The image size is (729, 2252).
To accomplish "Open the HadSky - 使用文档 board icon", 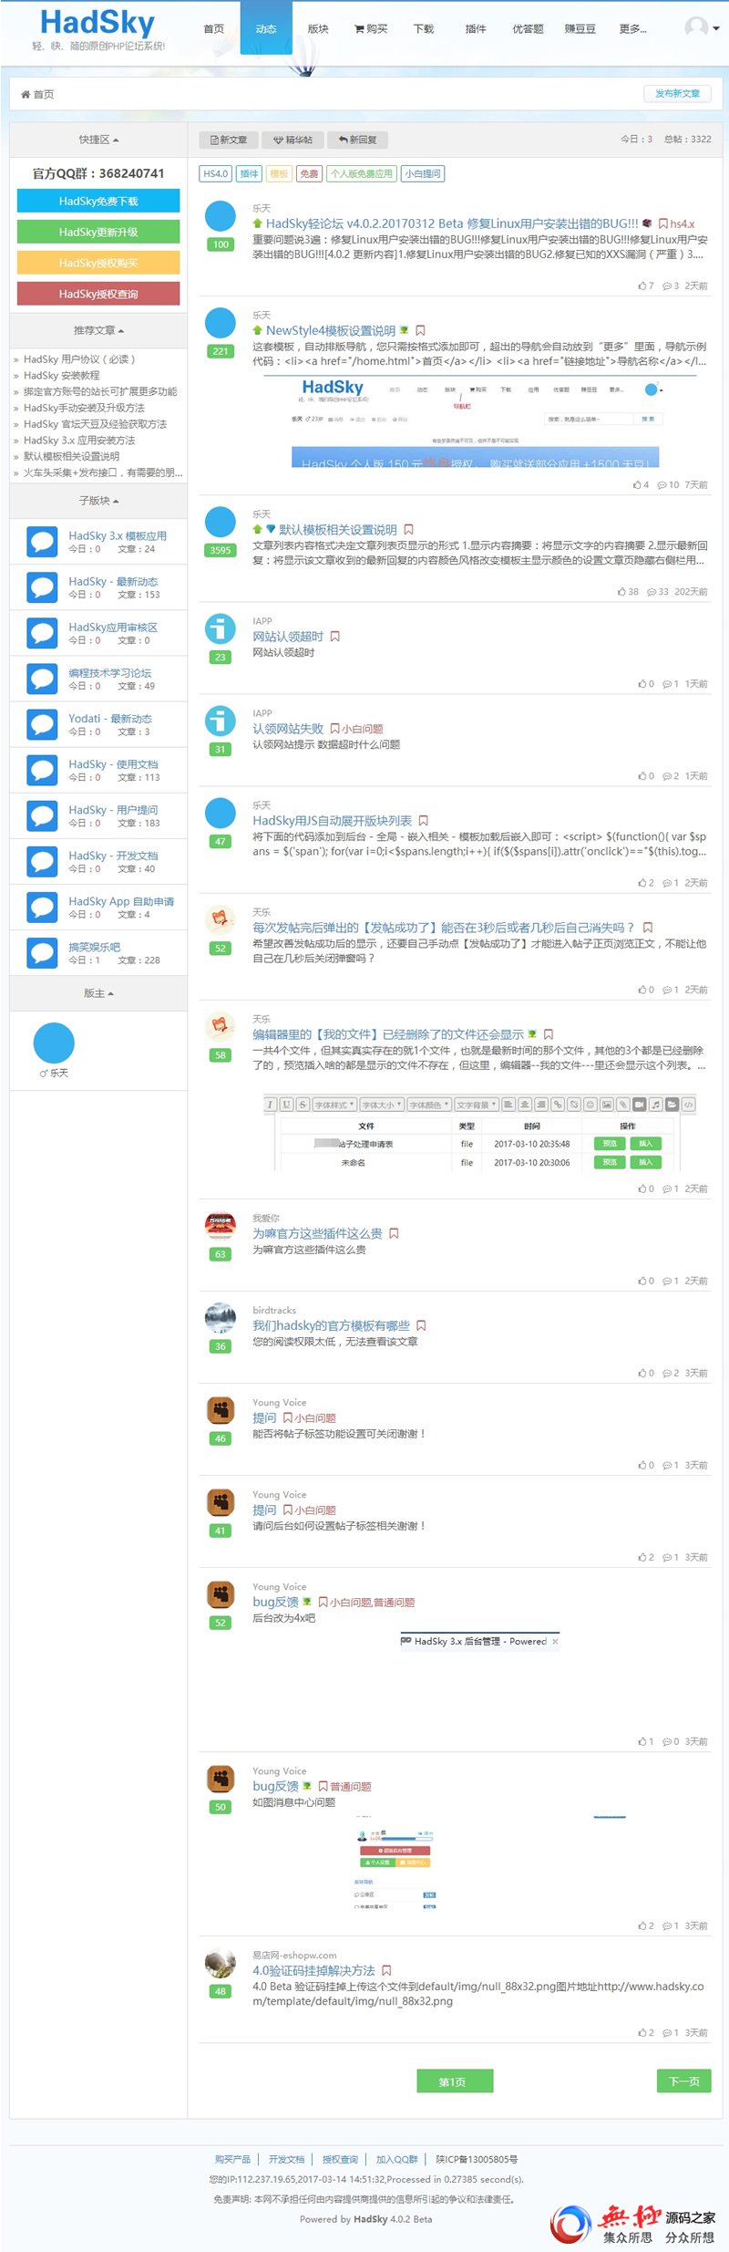I will (x=42, y=770).
